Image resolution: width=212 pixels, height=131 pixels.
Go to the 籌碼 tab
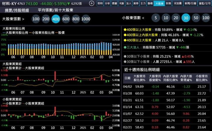pos(150,4)
